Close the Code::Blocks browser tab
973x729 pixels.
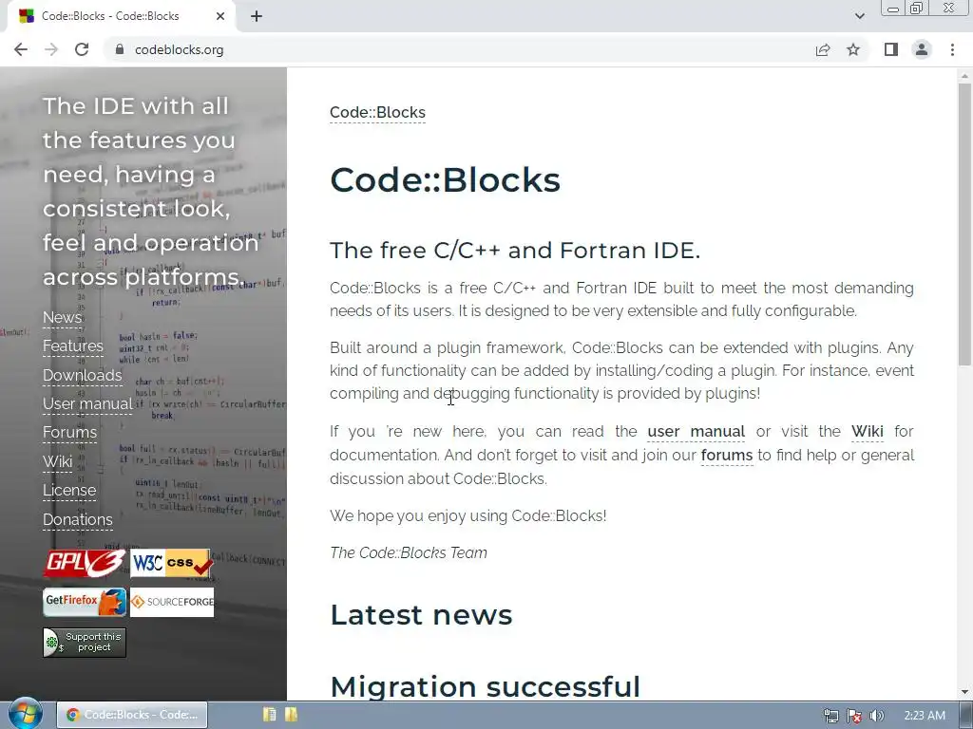coord(220,16)
